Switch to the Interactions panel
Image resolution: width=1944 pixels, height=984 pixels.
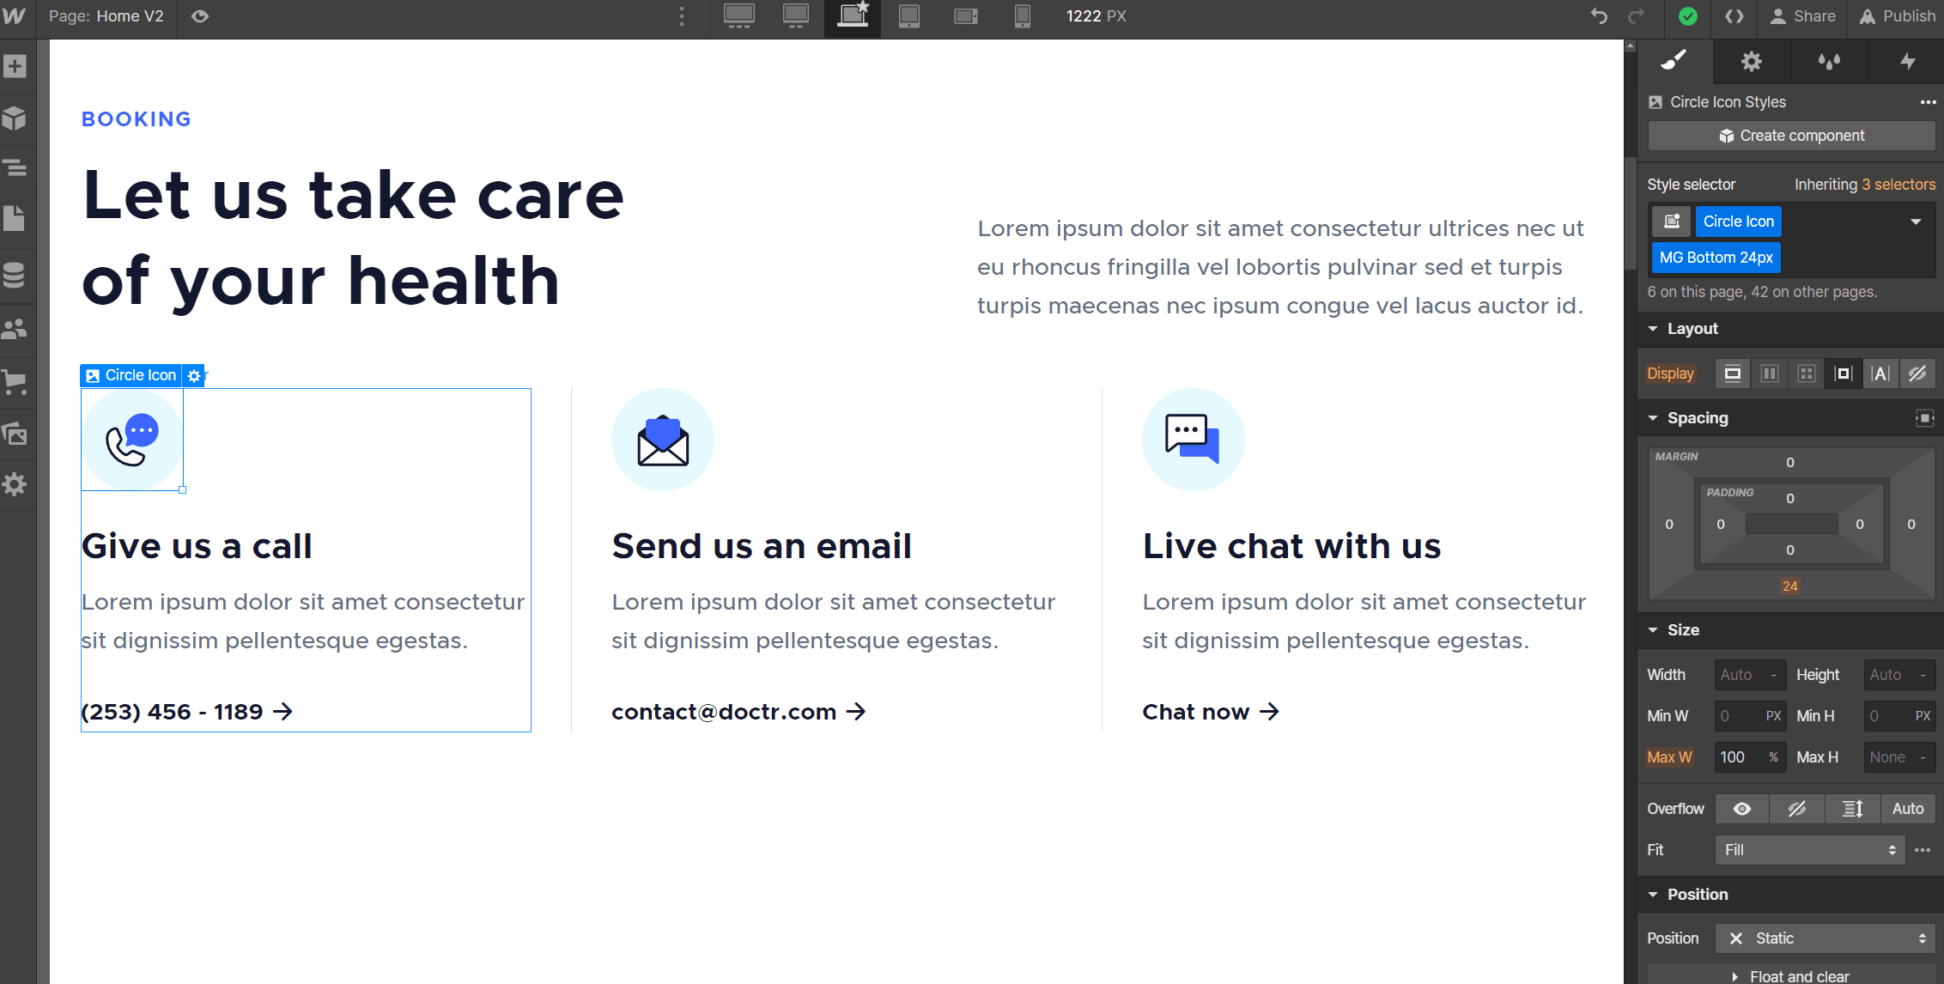(x=1907, y=61)
